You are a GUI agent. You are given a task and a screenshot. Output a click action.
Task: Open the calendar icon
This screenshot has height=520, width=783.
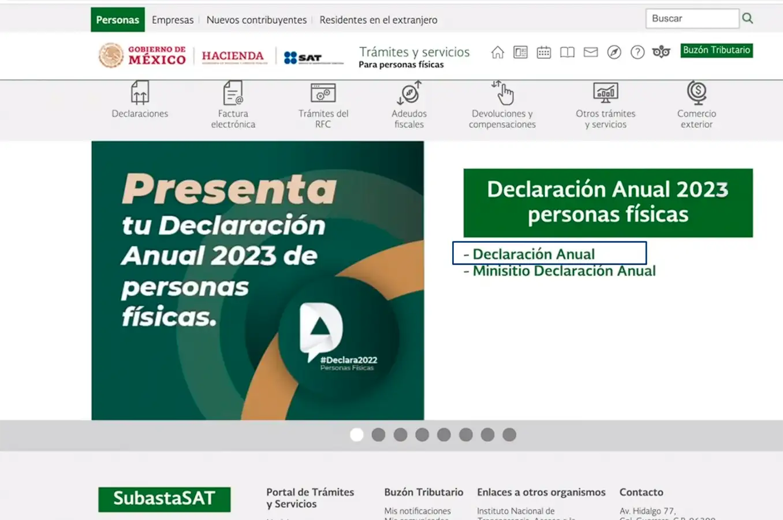544,53
